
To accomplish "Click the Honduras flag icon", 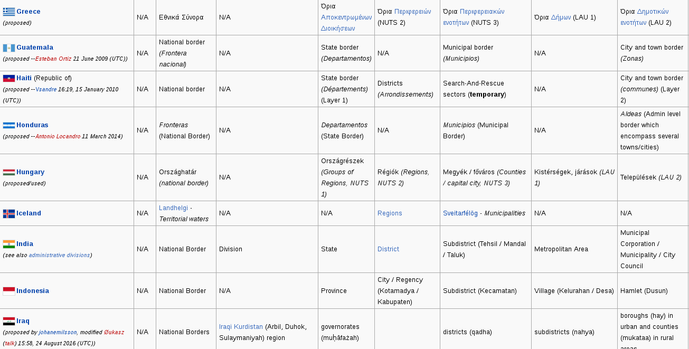I will click(8, 125).
